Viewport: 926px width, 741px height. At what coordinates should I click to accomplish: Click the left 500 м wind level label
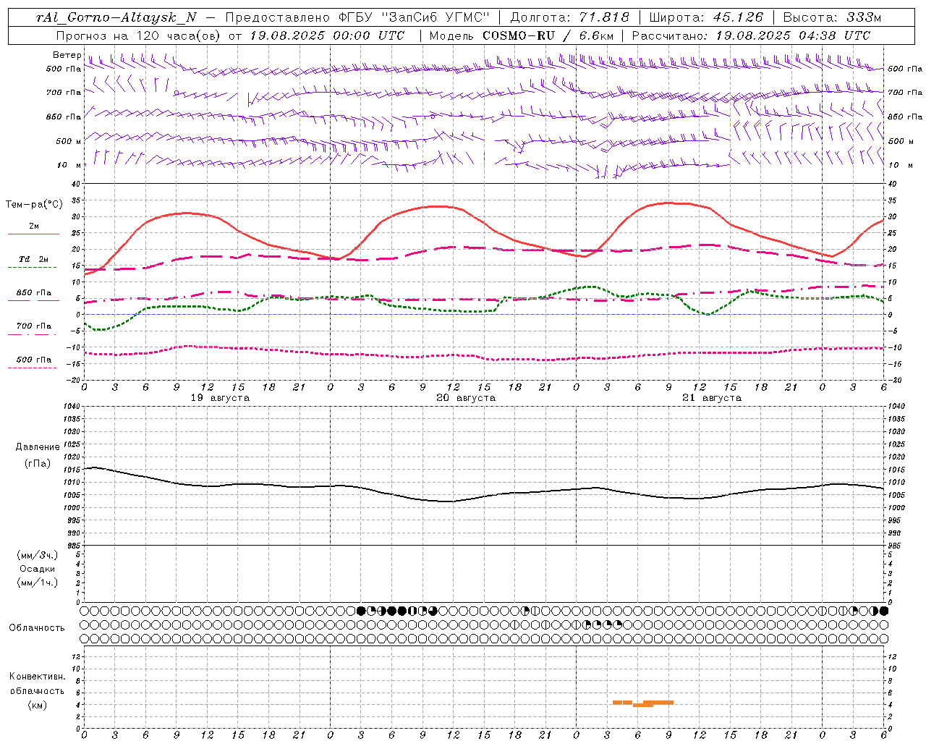click(x=69, y=141)
